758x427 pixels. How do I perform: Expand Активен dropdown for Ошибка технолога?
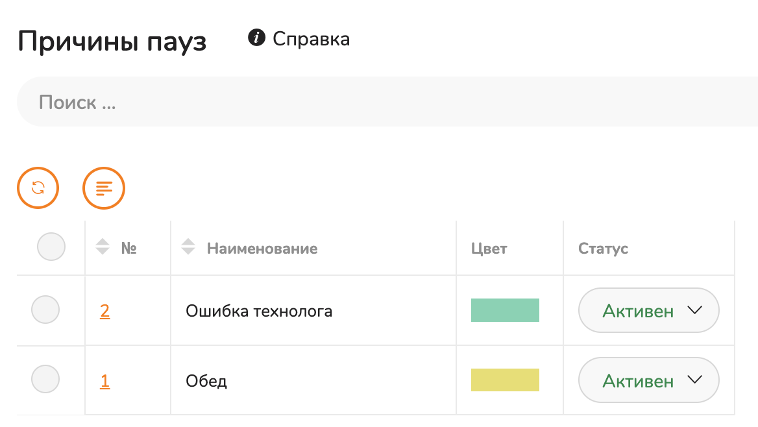(x=649, y=310)
